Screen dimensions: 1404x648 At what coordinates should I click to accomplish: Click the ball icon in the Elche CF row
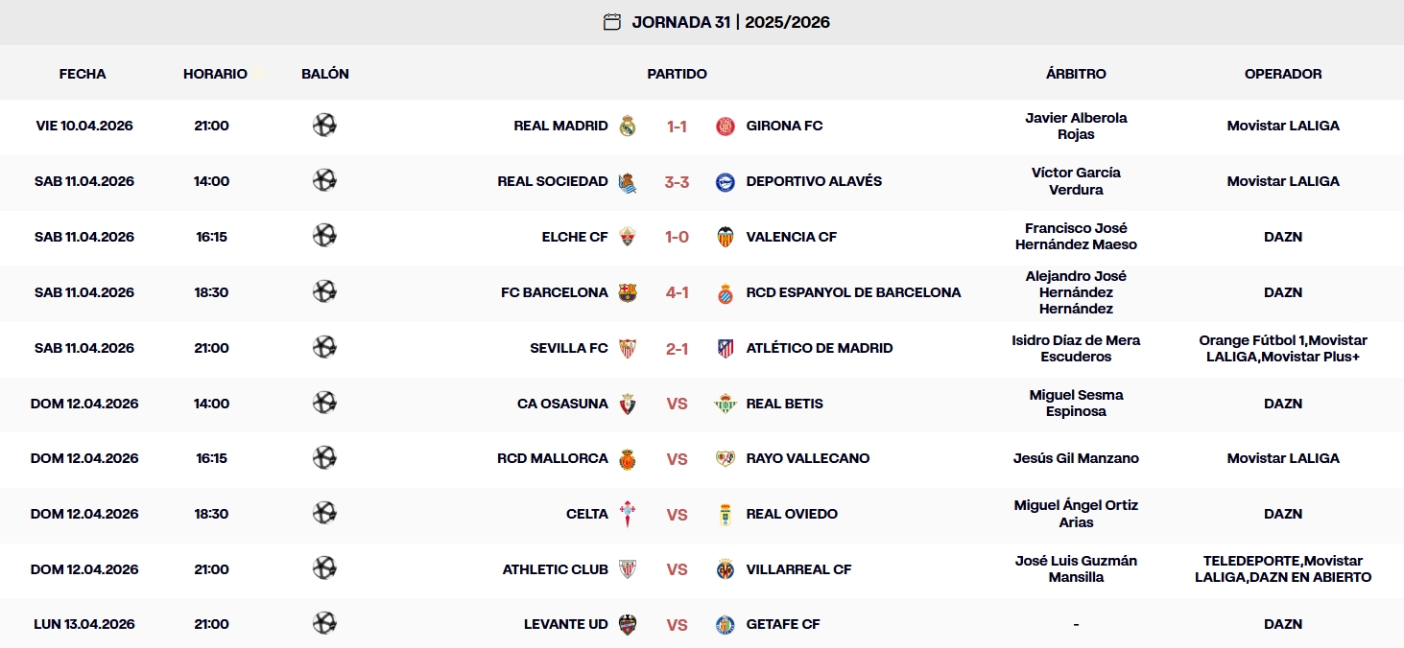point(324,237)
